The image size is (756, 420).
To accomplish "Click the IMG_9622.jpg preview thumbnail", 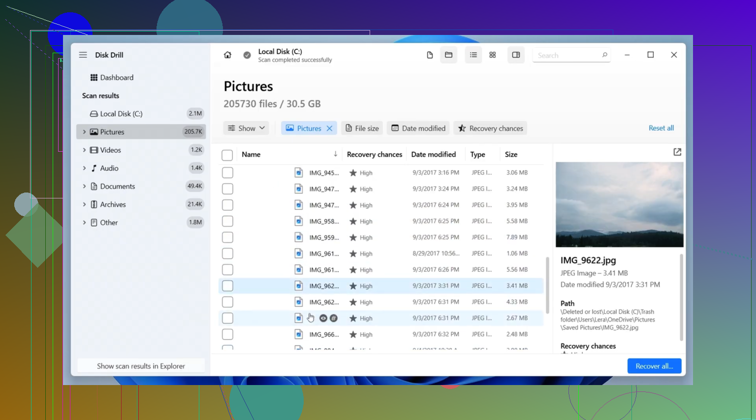I will [x=620, y=204].
